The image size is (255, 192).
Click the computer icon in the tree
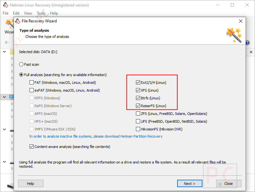click(12, 97)
